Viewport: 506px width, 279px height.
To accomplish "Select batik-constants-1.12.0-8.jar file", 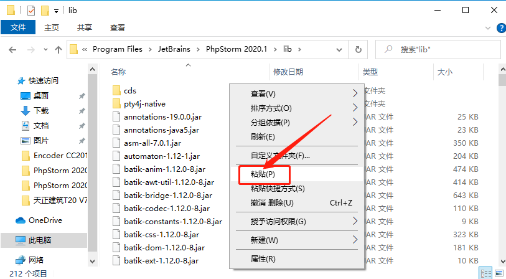I will [x=173, y=222].
